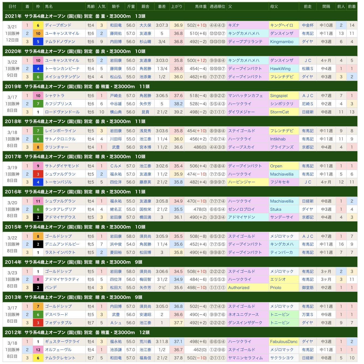Open dam sire link StormCat
364x364 pixels.
click(x=279, y=112)
